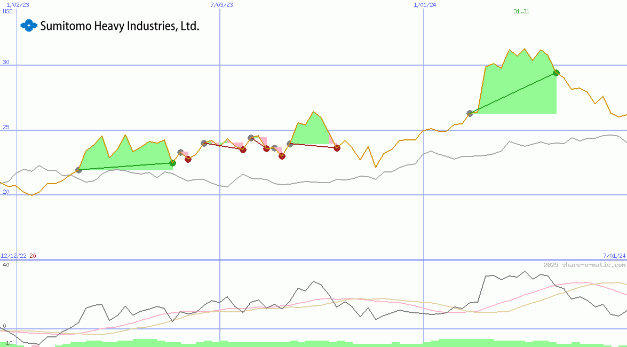Click the 40 value on the indicator scale
Screen dimensions: 627x347
(x=5, y=265)
